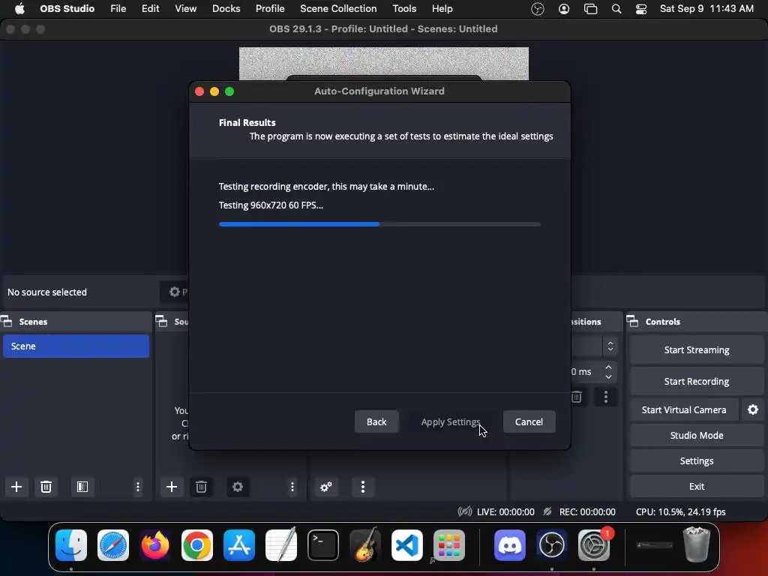Remove selected scene with trash icon
Image resolution: width=768 pixels, height=576 pixels.
[46, 486]
